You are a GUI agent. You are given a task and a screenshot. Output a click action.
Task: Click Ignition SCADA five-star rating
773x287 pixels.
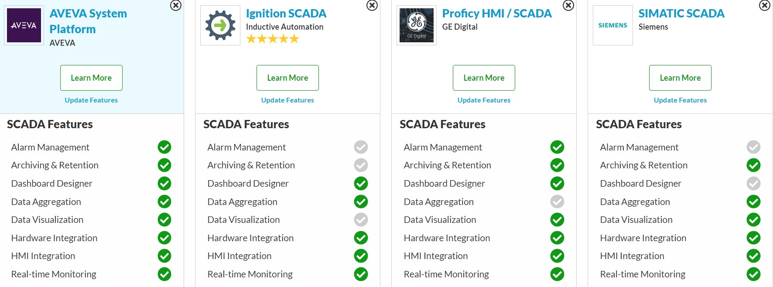coord(273,39)
